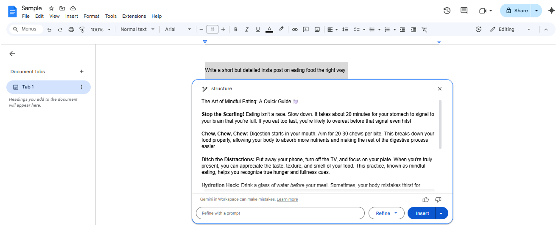
Task: Click the Google Docs home icon
Action: [x=12, y=11]
